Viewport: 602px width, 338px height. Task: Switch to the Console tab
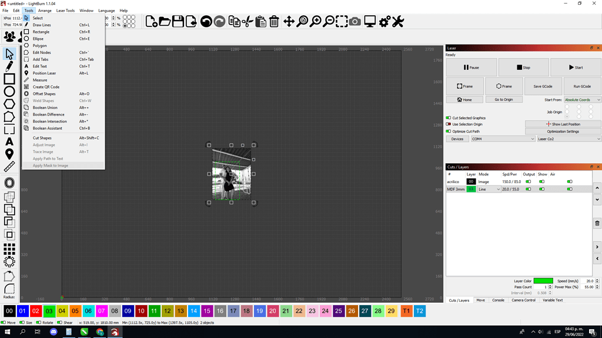(x=498, y=300)
